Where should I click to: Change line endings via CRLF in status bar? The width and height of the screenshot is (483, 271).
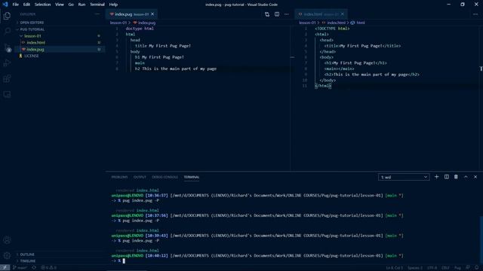tap(445, 268)
